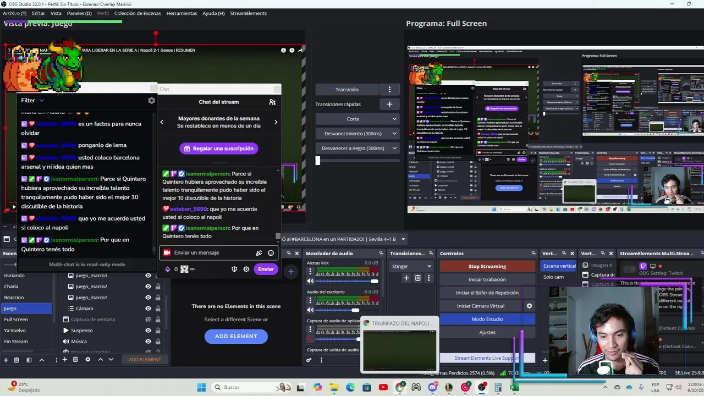Toggle visibility of juego_marco1 source
704x396 pixels.
point(148,298)
